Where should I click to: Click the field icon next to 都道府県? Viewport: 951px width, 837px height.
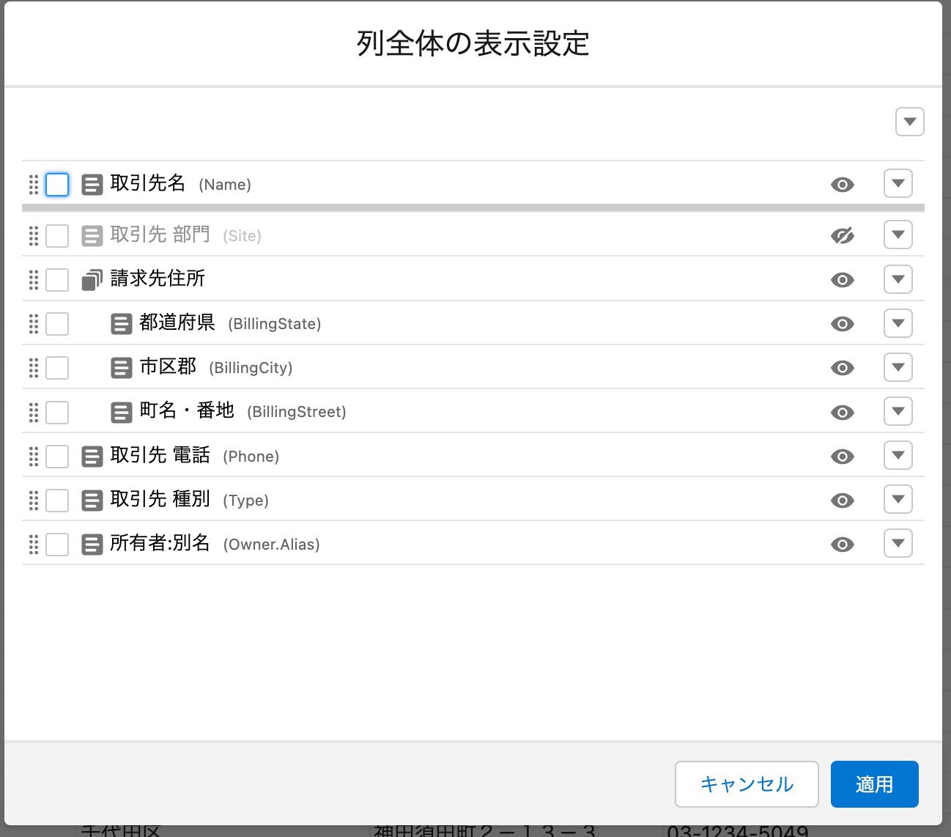point(122,324)
